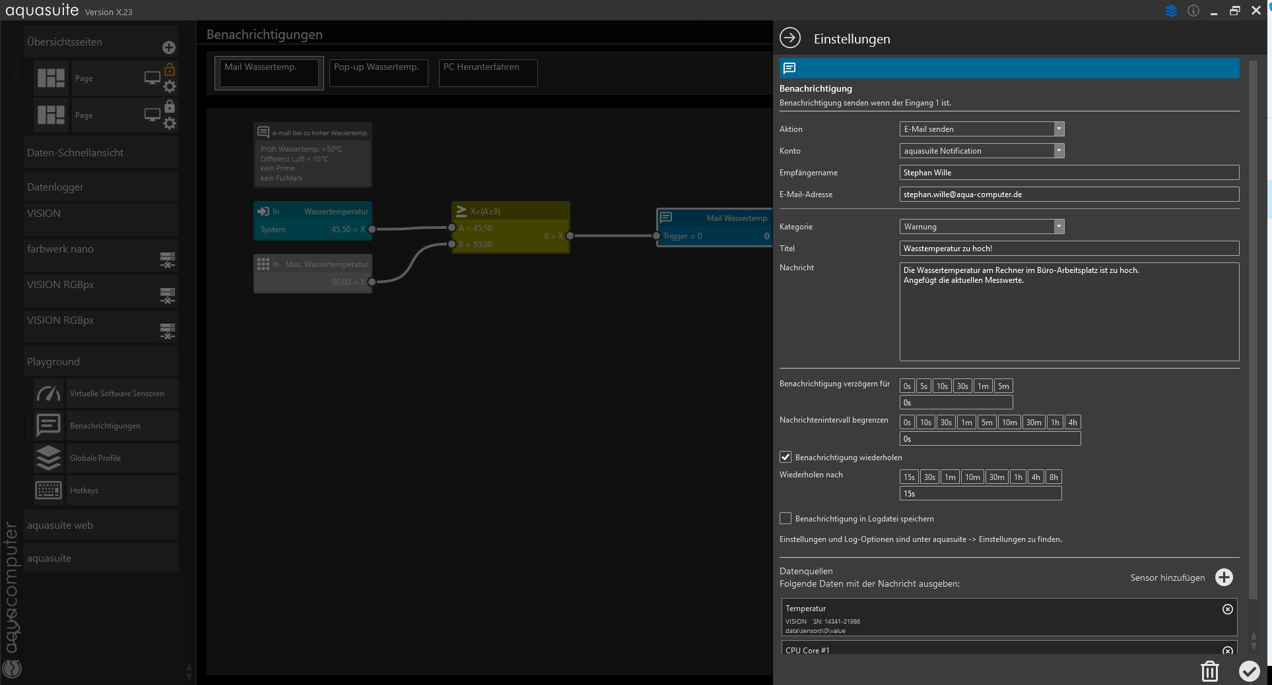The width and height of the screenshot is (1272, 685).
Task: Open the Konto dropdown
Action: pyautogui.click(x=982, y=151)
